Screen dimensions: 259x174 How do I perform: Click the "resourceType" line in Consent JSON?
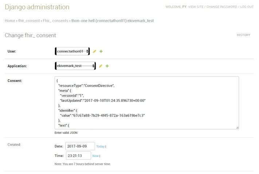86,86
